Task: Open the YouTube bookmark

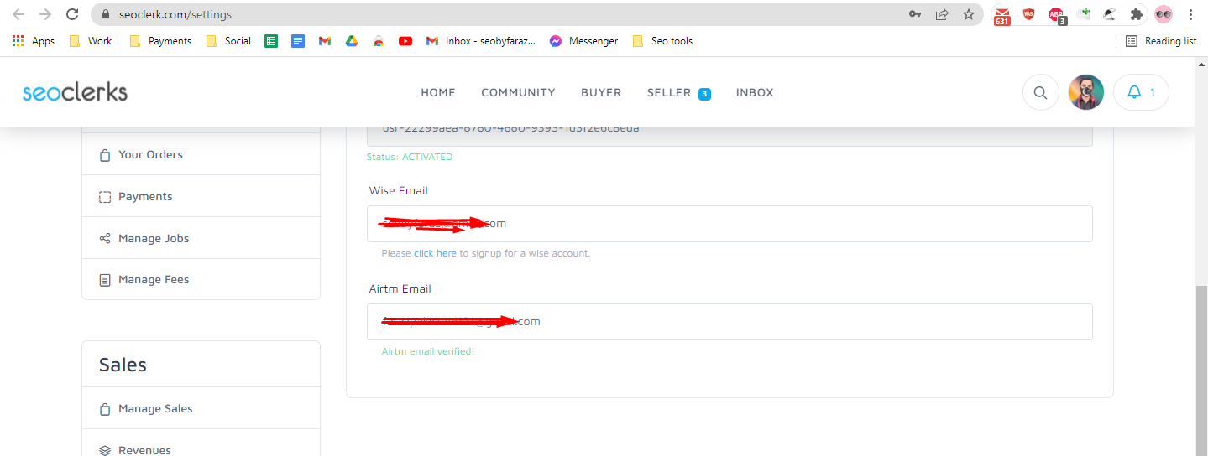Action: click(x=405, y=41)
